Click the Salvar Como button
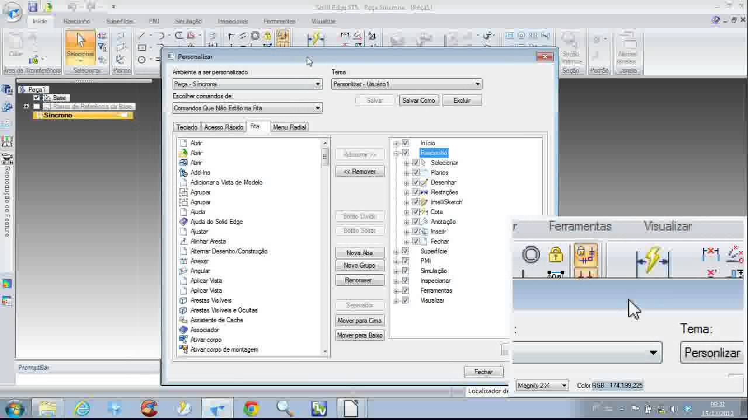The width and height of the screenshot is (748, 420). (418, 100)
